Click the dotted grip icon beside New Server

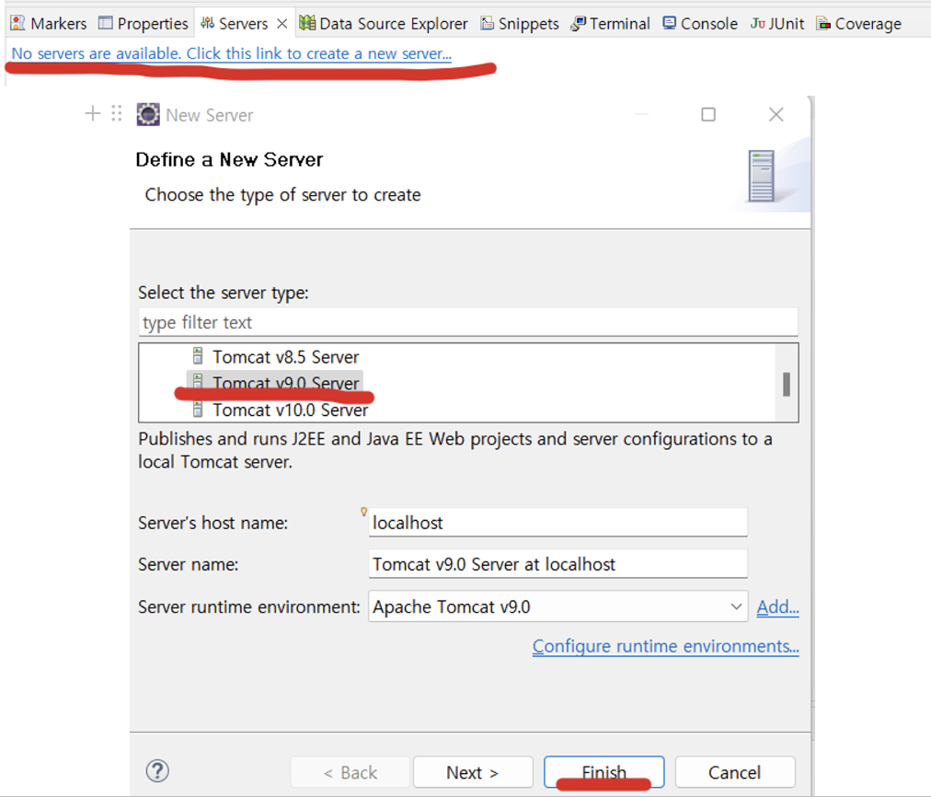click(x=116, y=113)
